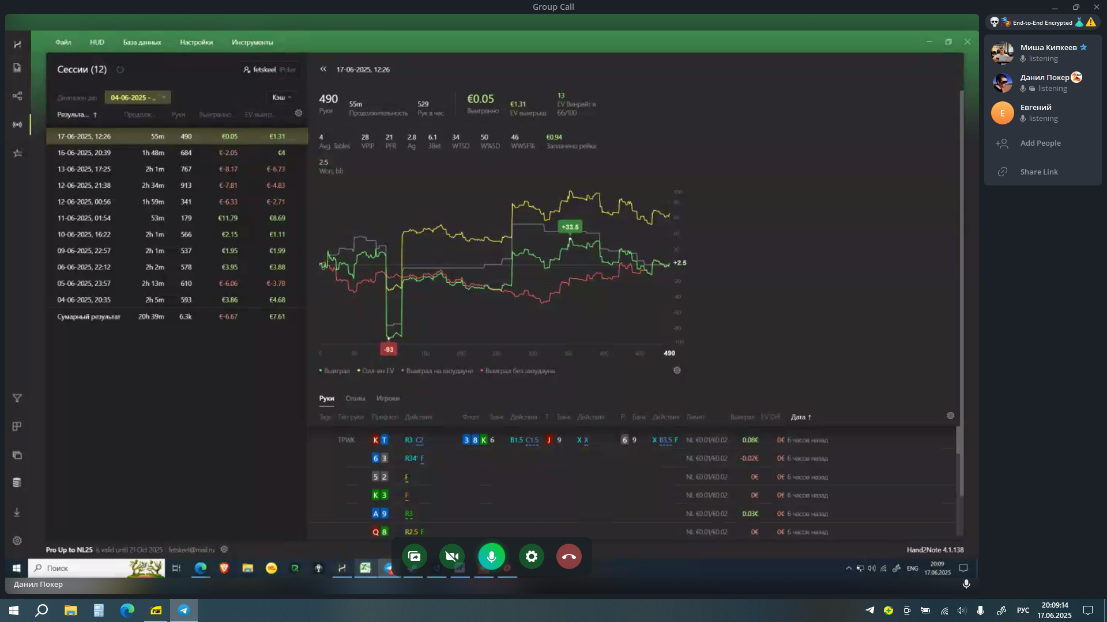The height and width of the screenshot is (622, 1107).
Task: Open the starred list icon in the sidebar
Action: (17, 153)
